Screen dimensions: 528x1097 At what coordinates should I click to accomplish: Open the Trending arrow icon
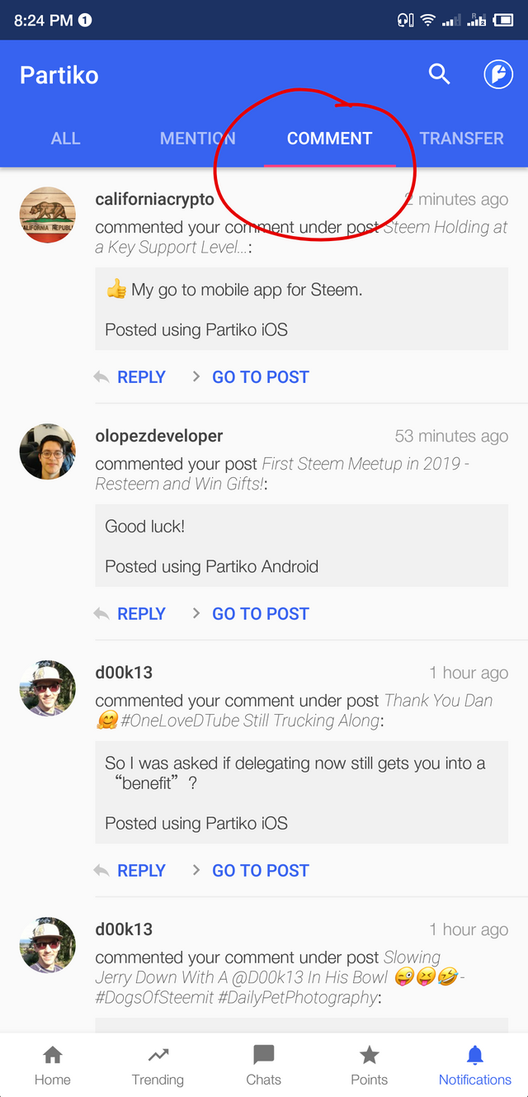coord(158,1054)
